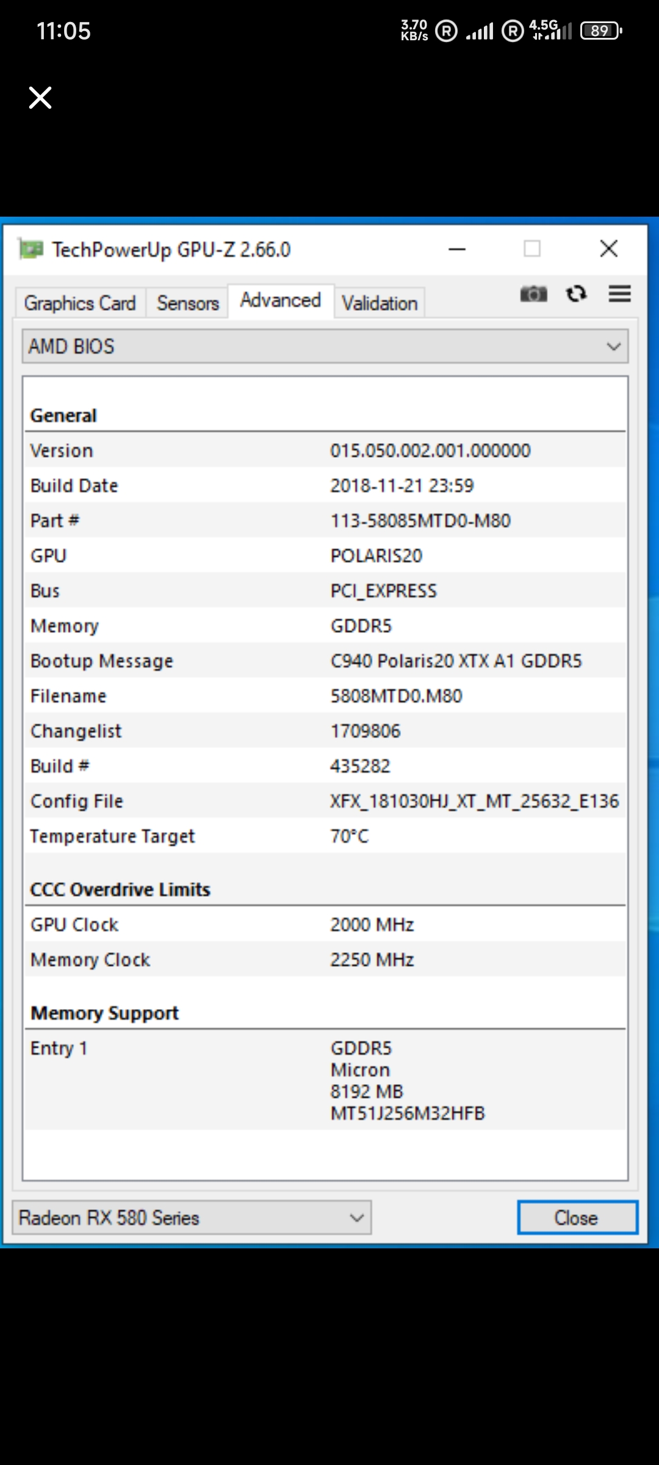
Task: Switch to the Graphics Card tab
Action: click(80, 303)
